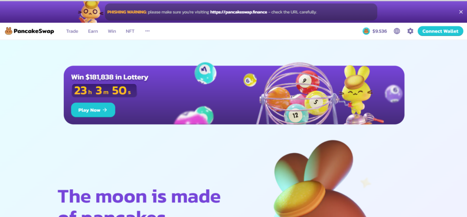
Task: Click the Win $181,838 in Lottery banner heading
Action: coord(109,77)
